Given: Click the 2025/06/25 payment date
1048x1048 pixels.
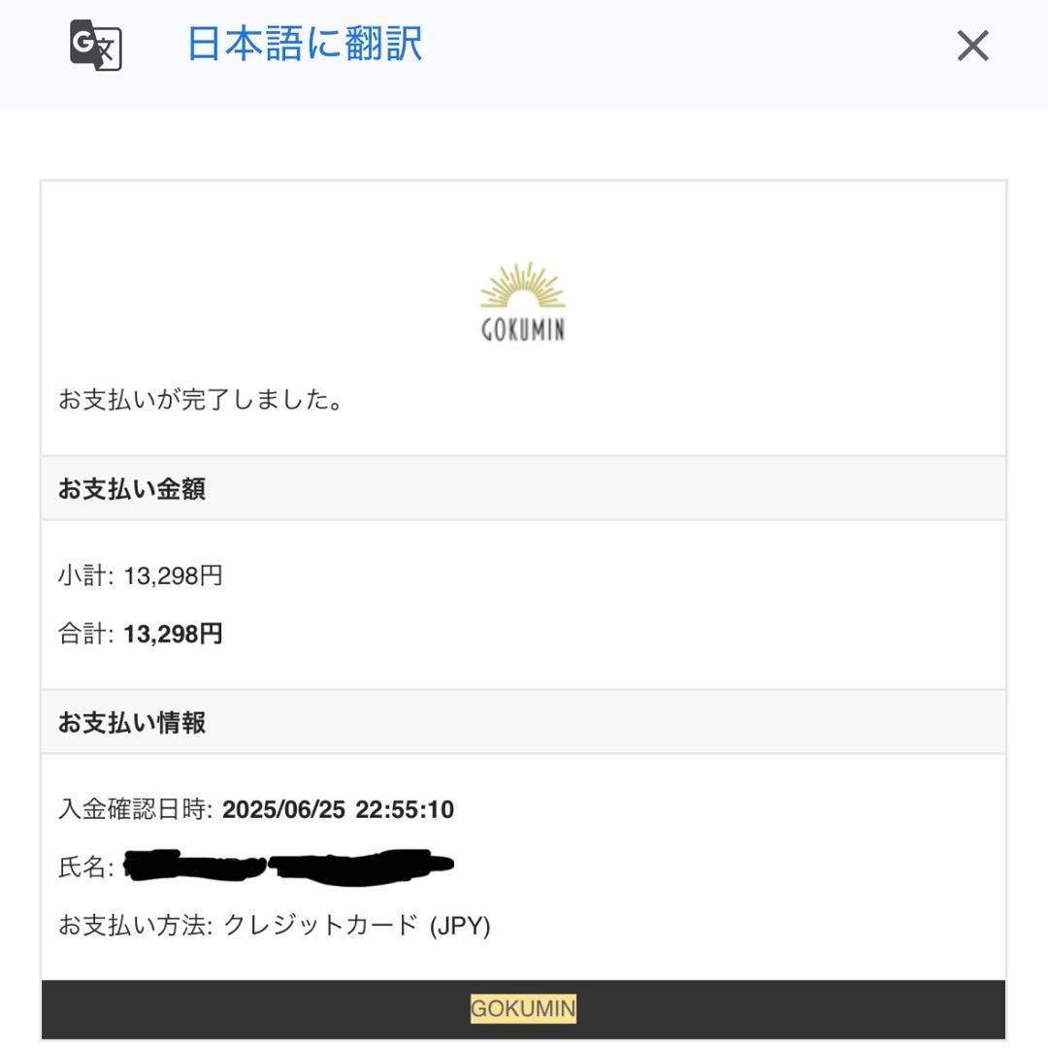Looking at the screenshot, I should coord(283,809).
